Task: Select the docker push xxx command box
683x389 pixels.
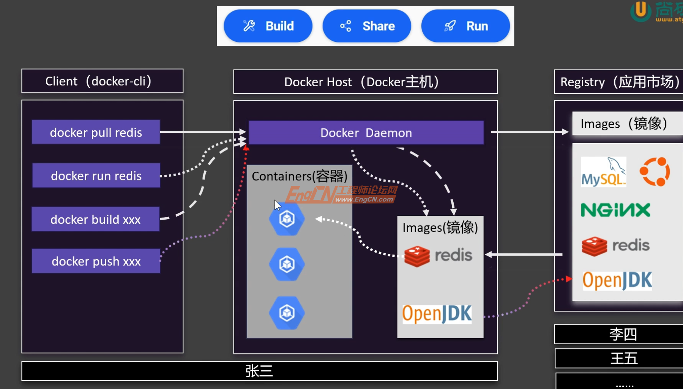Action: 96,261
